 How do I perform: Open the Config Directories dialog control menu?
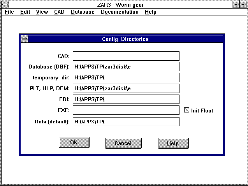point(25,39)
